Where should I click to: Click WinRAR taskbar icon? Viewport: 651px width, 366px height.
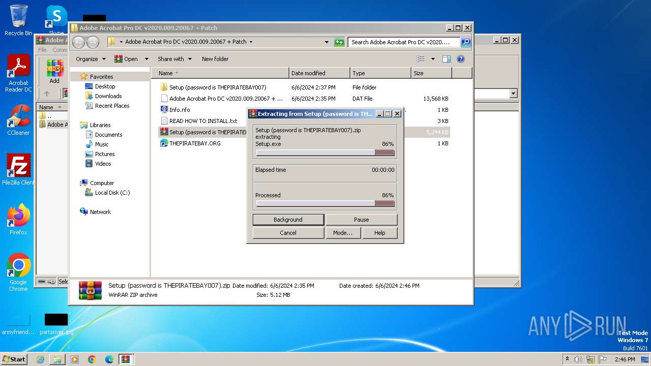click(x=126, y=359)
